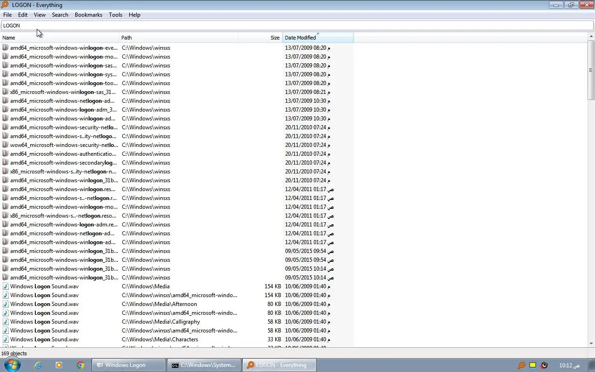Viewport: 595px width, 372px height.
Task: Launch Windows Media Player from the taskbar
Action: (x=59, y=365)
